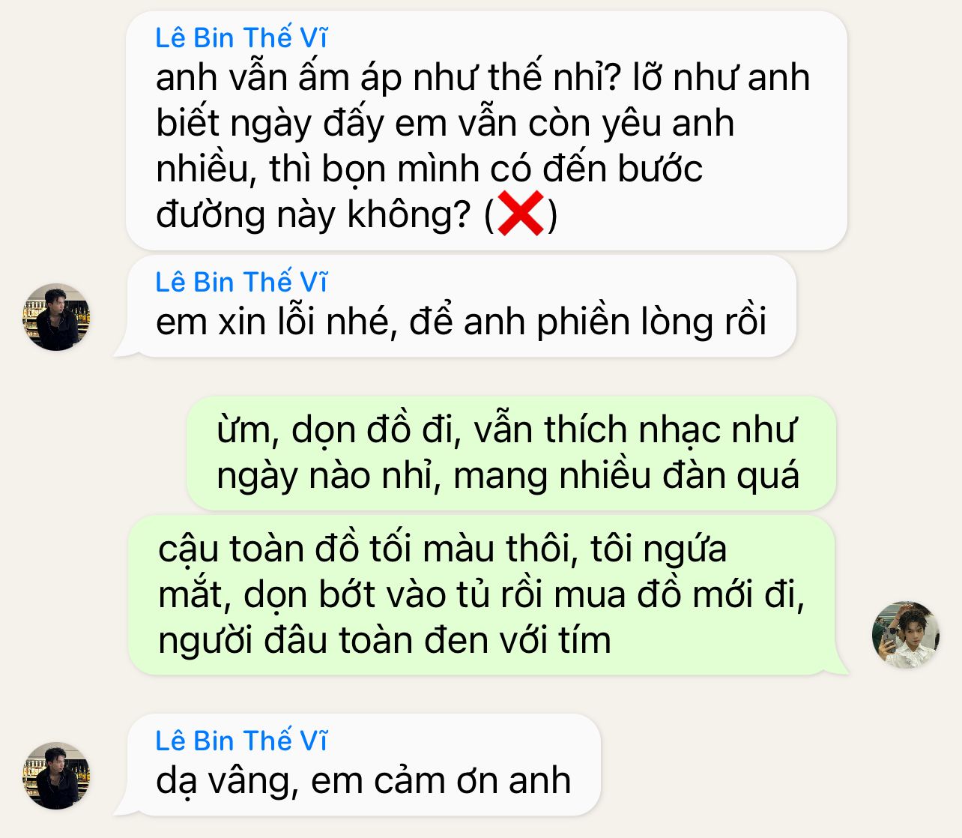Viewport: 962px width, 838px height.
Task: Tap the words "tôi ngứa" in green bubble
Action: (x=659, y=549)
